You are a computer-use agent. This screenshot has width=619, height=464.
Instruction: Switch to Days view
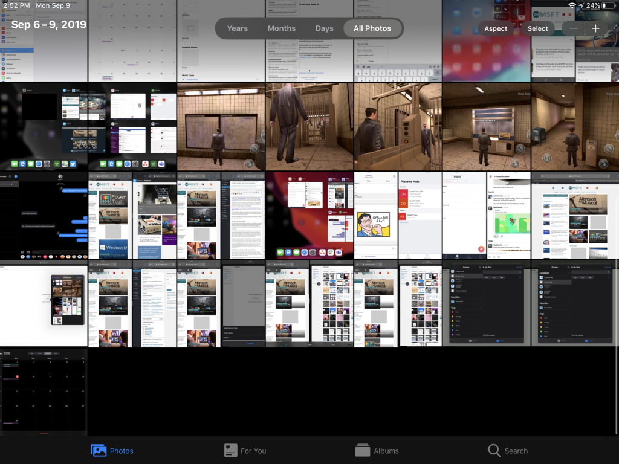324,28
